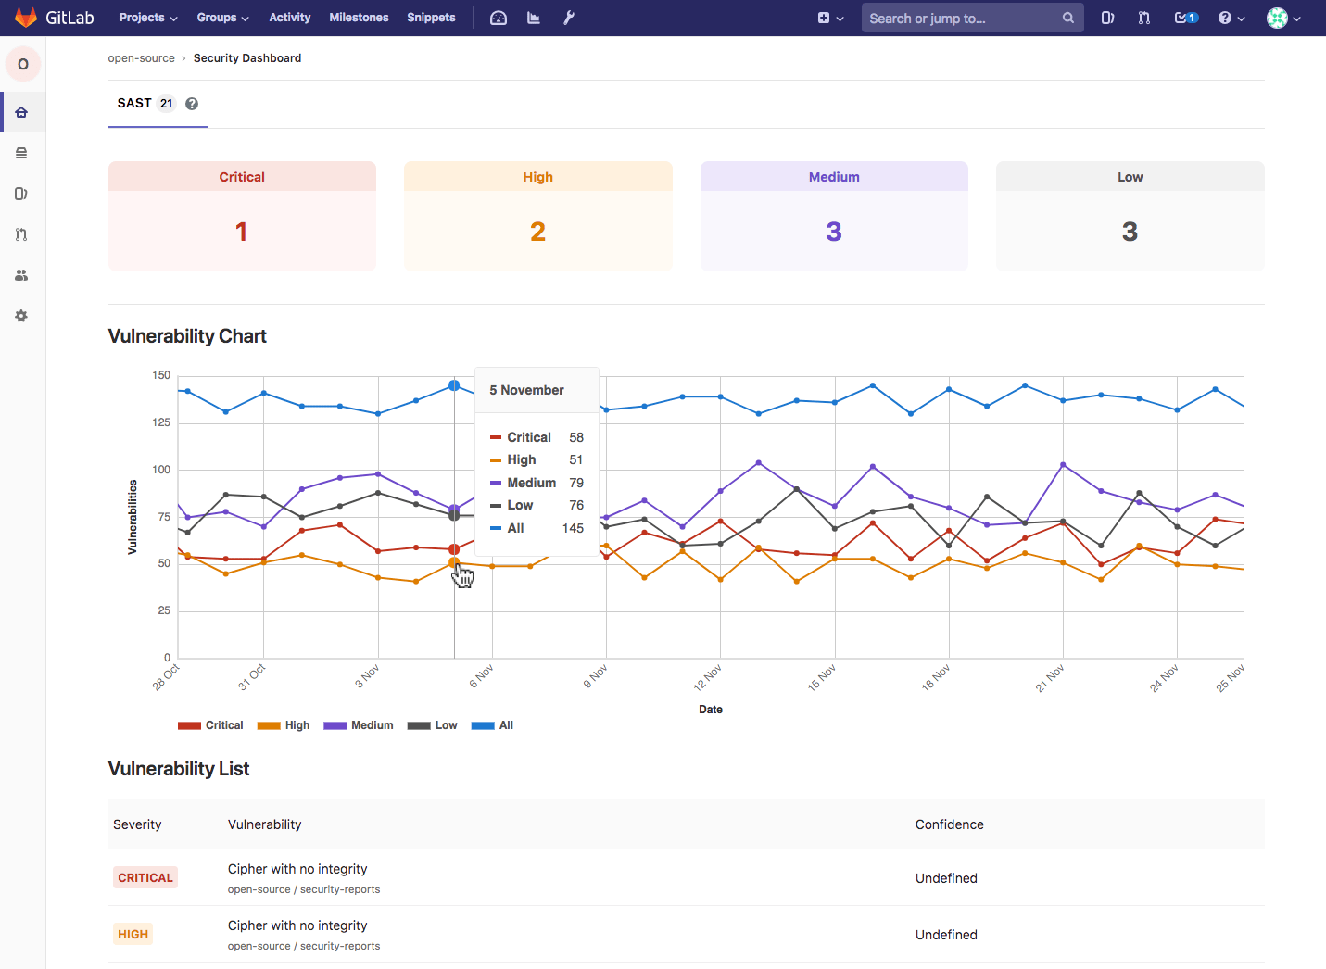Select Milestones in the top menu

359,18
